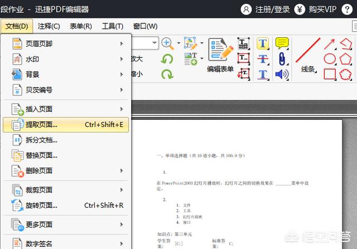Select the pentagon polygon tool
The image size is (357, 249).
(x=346, y=59)
